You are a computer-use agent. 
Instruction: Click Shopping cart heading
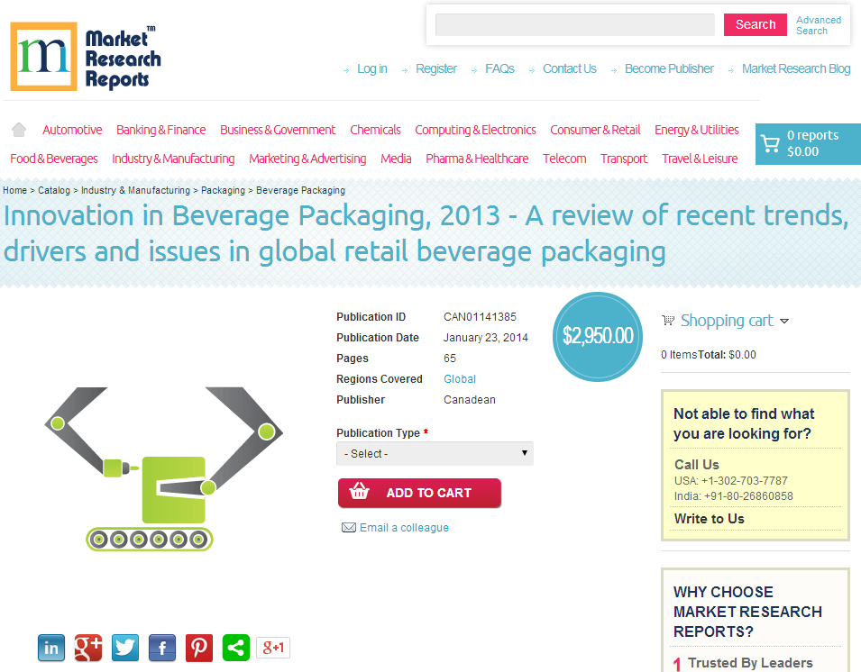[727, 321]
